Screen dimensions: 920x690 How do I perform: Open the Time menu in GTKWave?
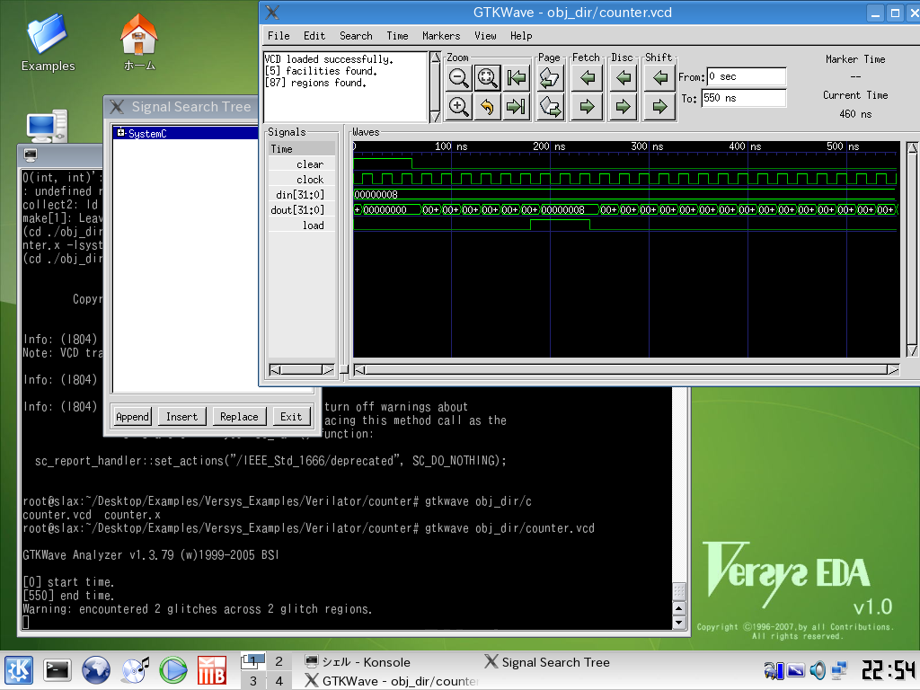[397, 36]
